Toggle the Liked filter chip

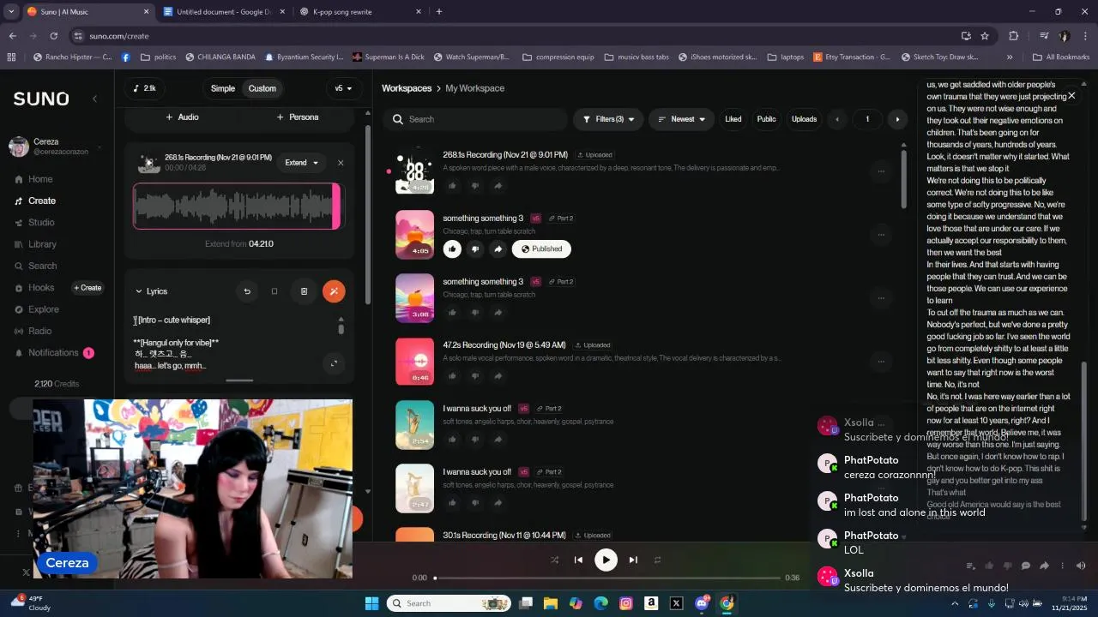(733, 119)
